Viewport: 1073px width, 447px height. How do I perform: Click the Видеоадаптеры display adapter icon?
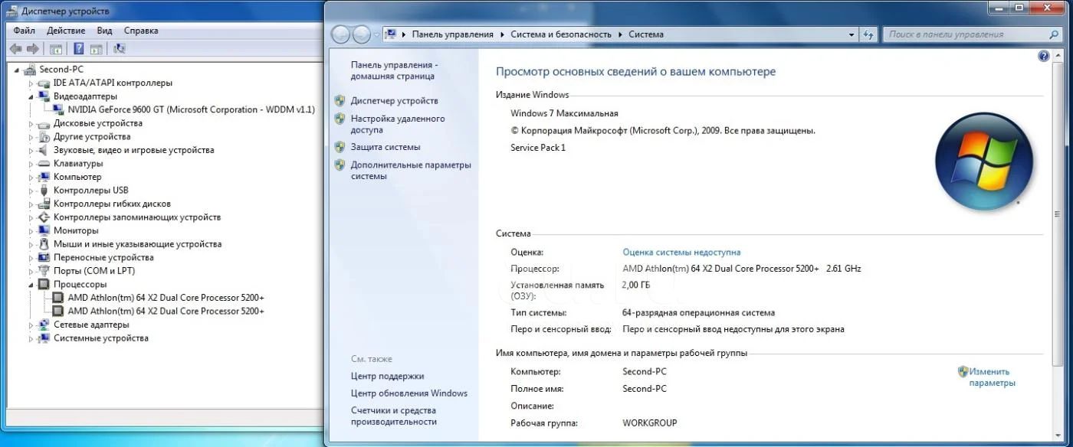point(44,96)
